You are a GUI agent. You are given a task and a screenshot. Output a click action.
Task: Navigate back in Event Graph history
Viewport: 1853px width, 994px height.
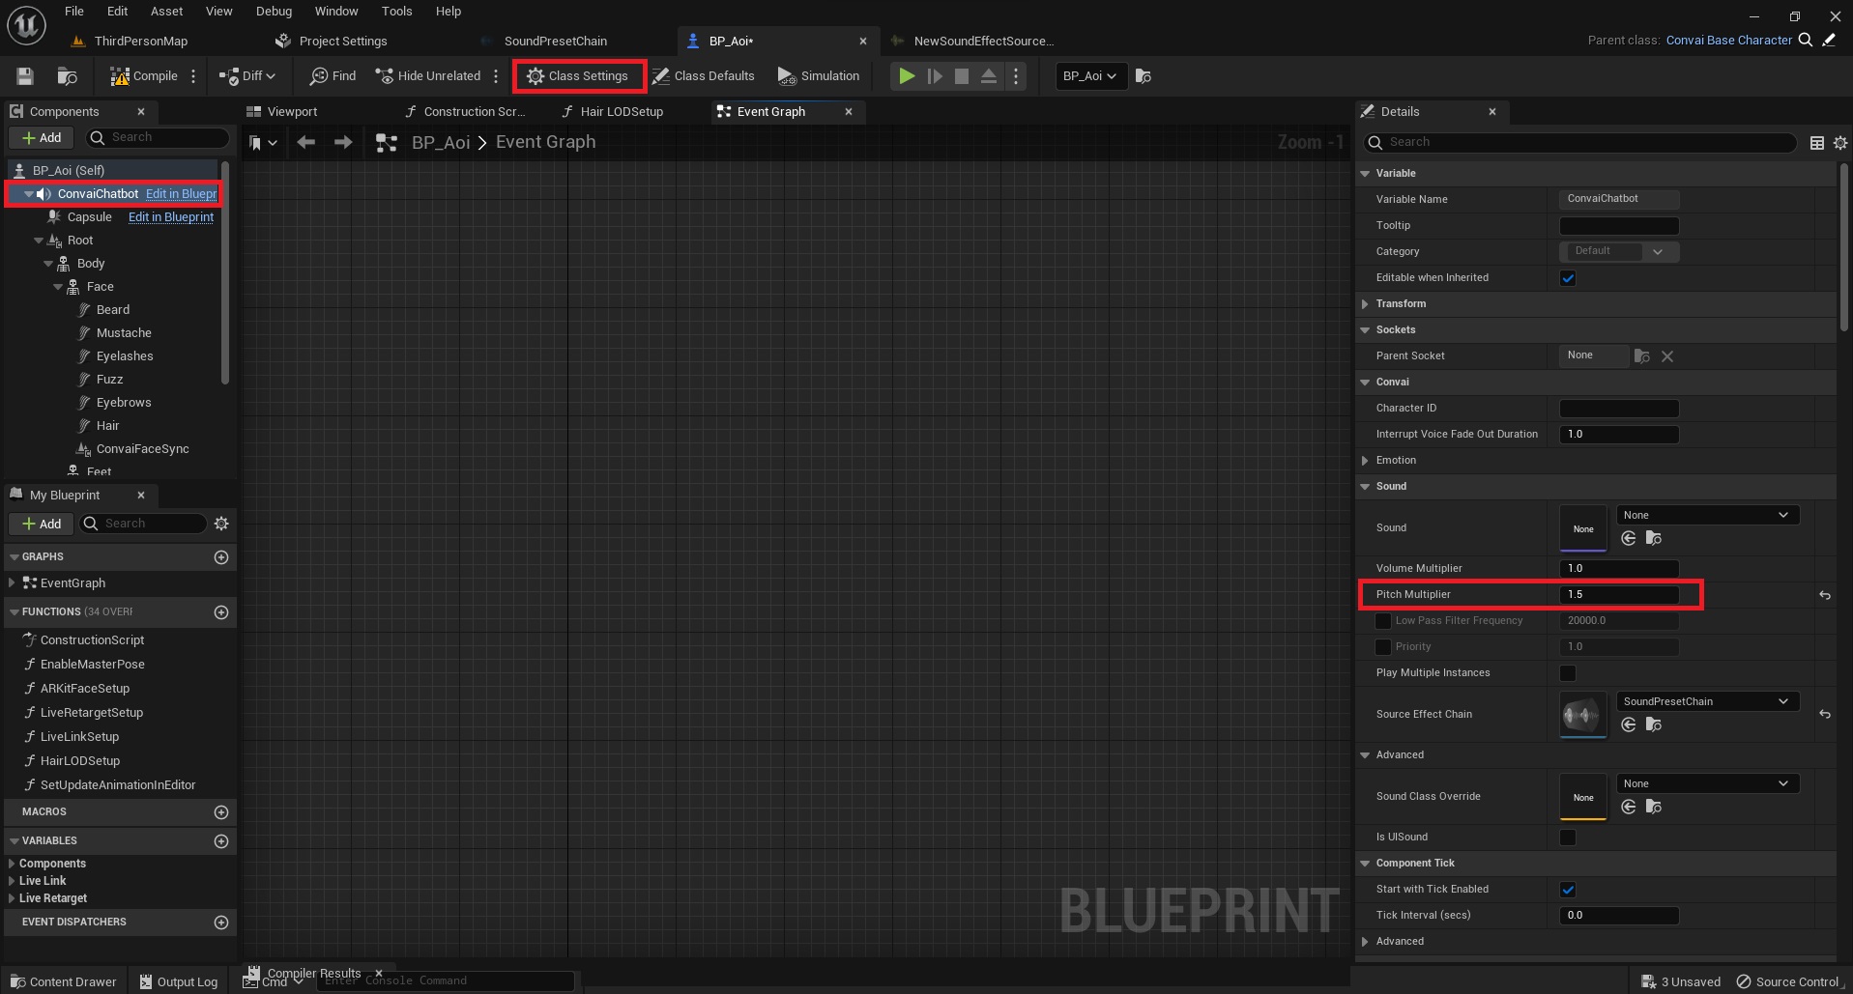click(306, 143)
